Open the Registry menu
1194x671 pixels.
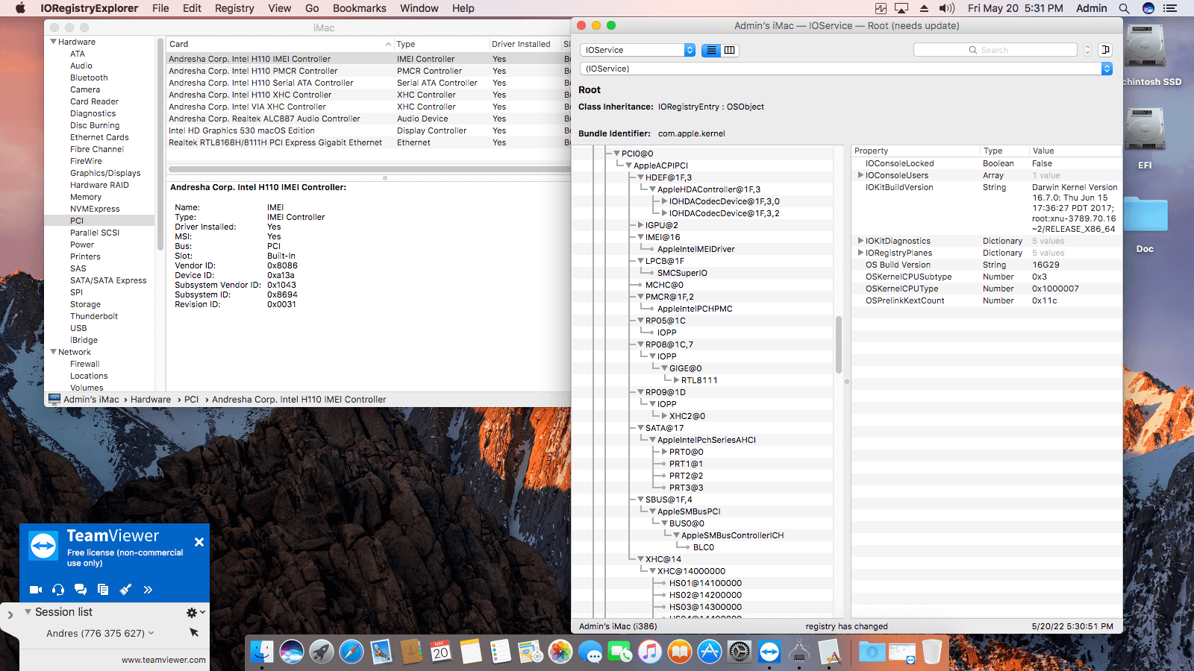(x=234, y=8)
